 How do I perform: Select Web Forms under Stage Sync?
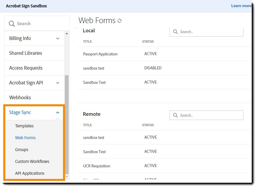coord(25,138)
